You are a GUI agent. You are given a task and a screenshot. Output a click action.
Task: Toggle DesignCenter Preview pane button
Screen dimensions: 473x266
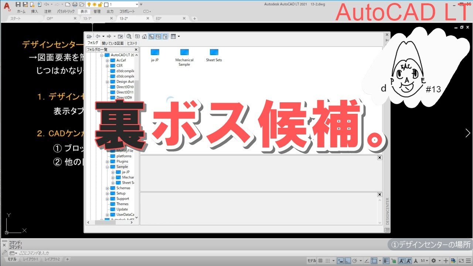tap(158, 36)
